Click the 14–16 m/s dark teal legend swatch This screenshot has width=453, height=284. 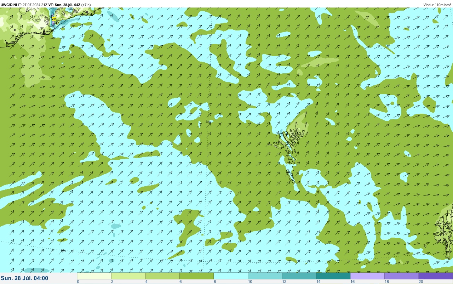click(x=333, y=276)
